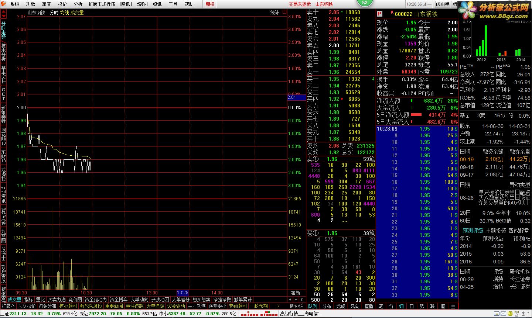Toggle the 势 trend view button
This screenshot has width=532, height=318.
tap(422, 306)
